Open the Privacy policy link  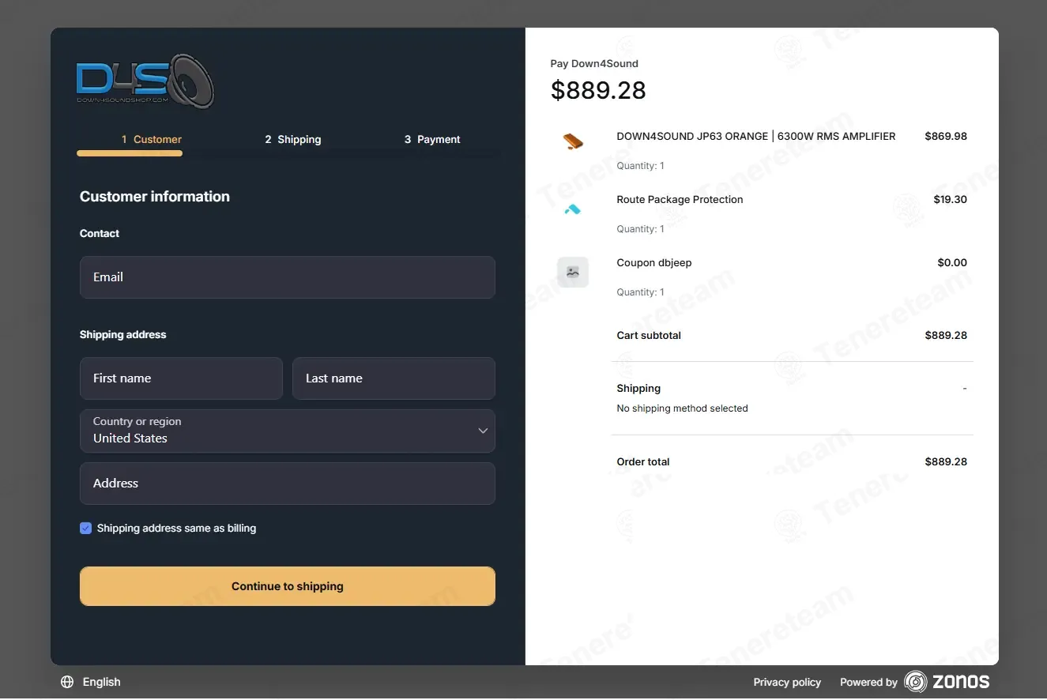pyautogui.click(x=787, y=682)
